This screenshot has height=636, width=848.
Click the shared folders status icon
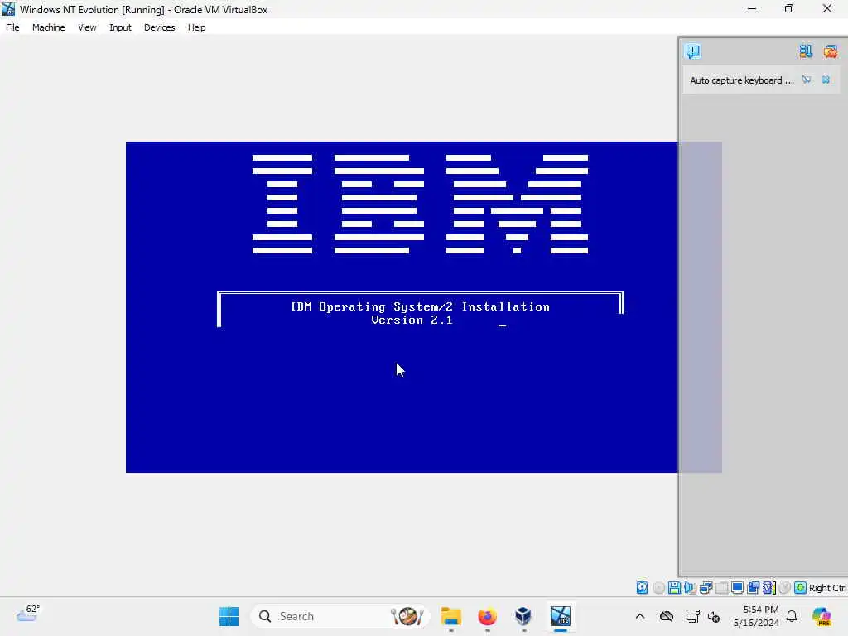click(x=753, y=587)
